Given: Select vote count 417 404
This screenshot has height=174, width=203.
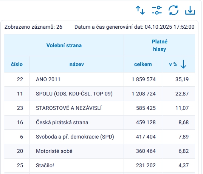Looking at the screenshot, I should point(146,137).
